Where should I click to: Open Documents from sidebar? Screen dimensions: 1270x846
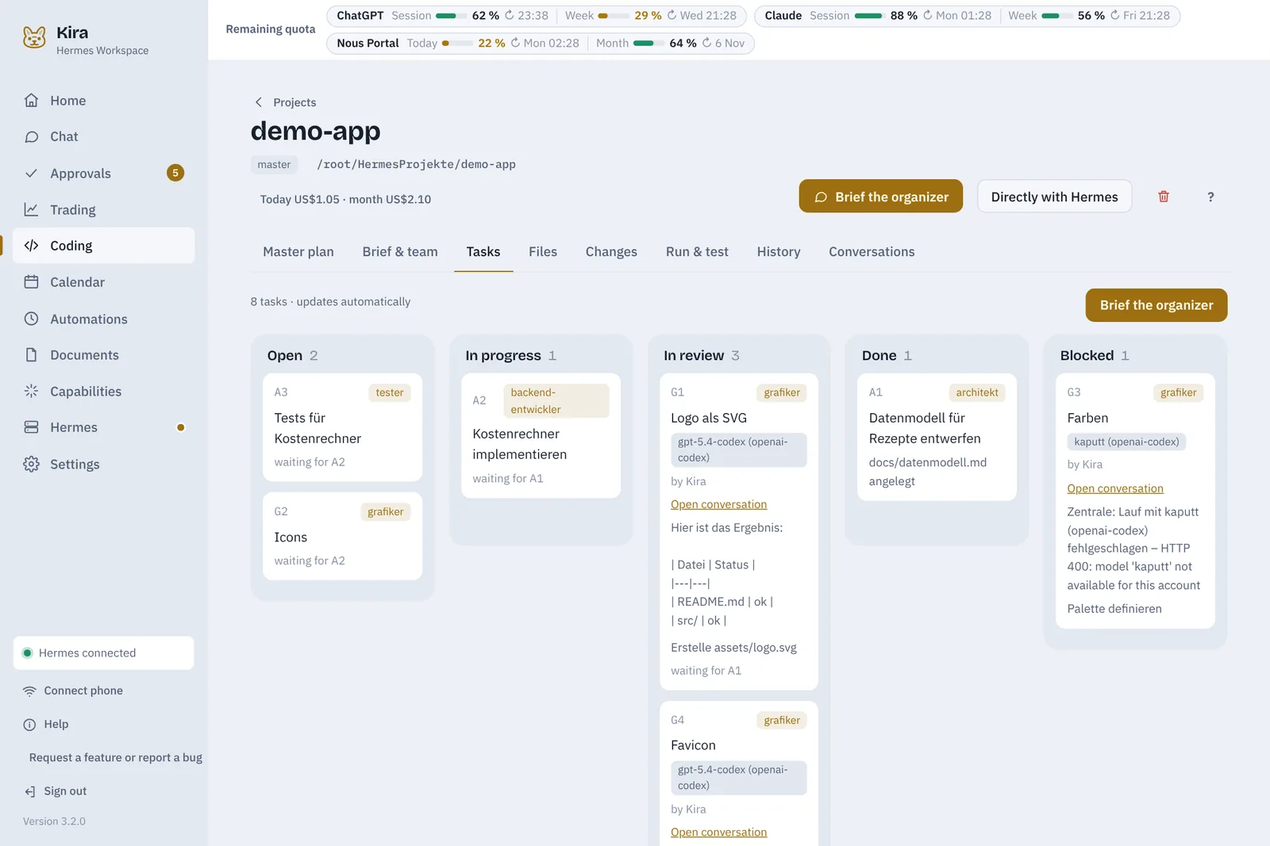point(103,355)
